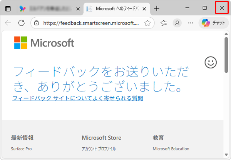Open the user profile icon
231x160 pixels.
click(x=177, y=23)
